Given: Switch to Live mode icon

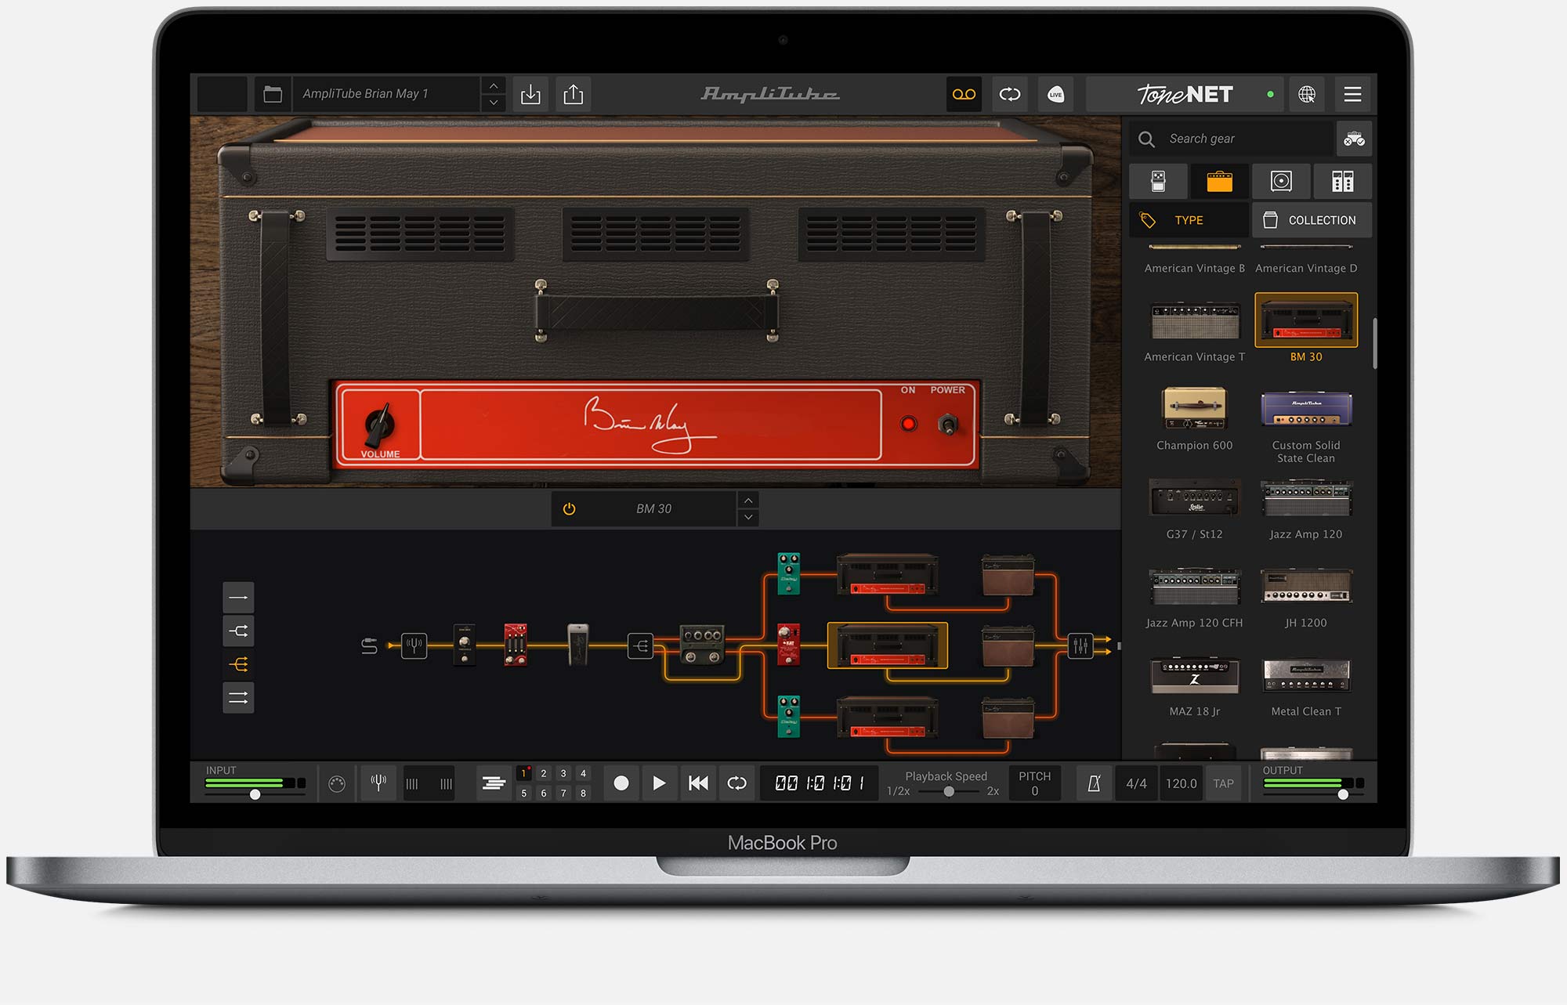Looking at the screenshot, I should pyautogui.click(x=1055, y=95).
